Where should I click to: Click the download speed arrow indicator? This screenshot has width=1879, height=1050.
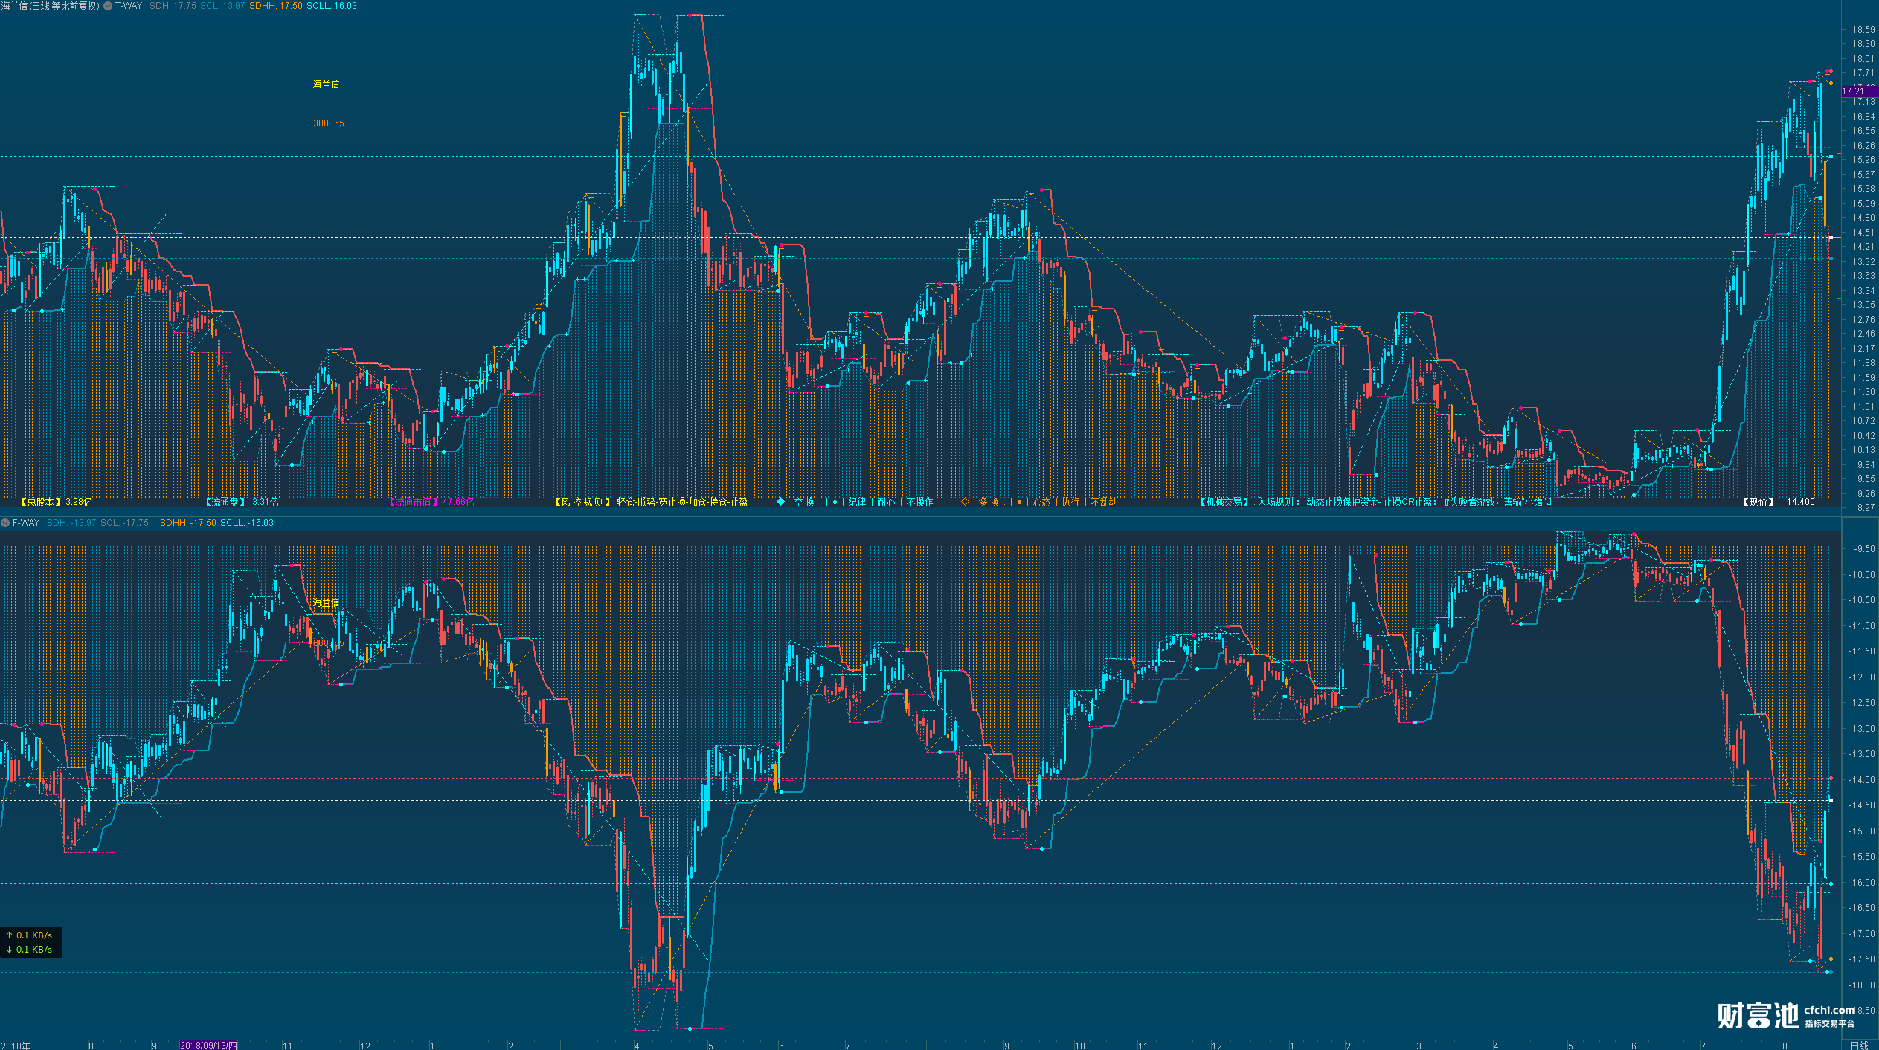(x=9, y=949)
